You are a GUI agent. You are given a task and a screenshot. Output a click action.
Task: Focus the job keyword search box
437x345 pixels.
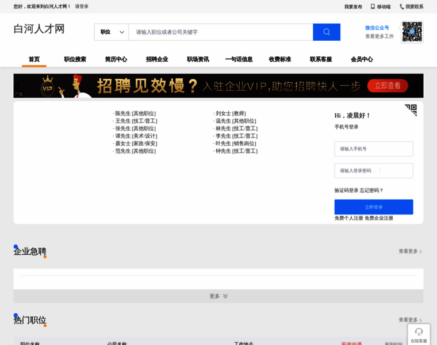(x=221, y=32)
